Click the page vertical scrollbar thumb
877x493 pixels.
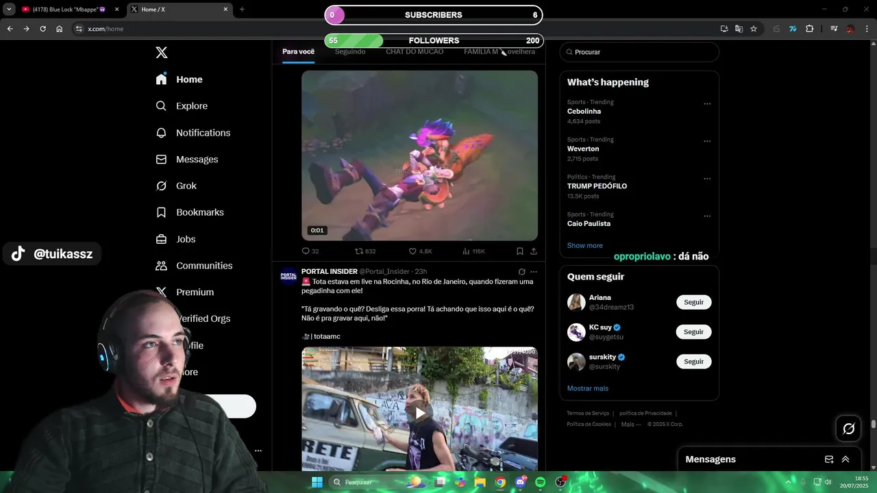(x=874, y=424)
